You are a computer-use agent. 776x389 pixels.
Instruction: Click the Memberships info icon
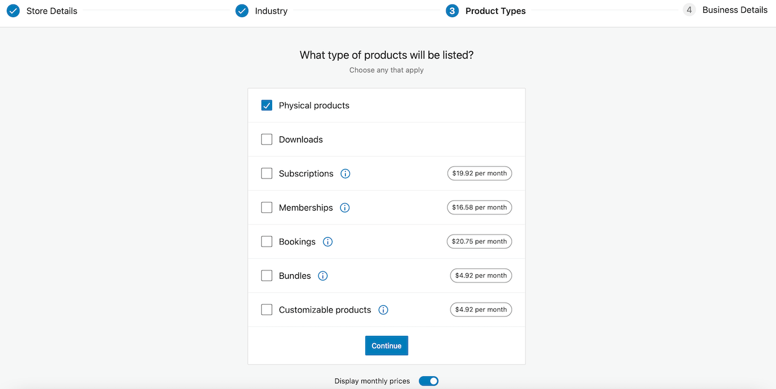(x=344, y=207)
